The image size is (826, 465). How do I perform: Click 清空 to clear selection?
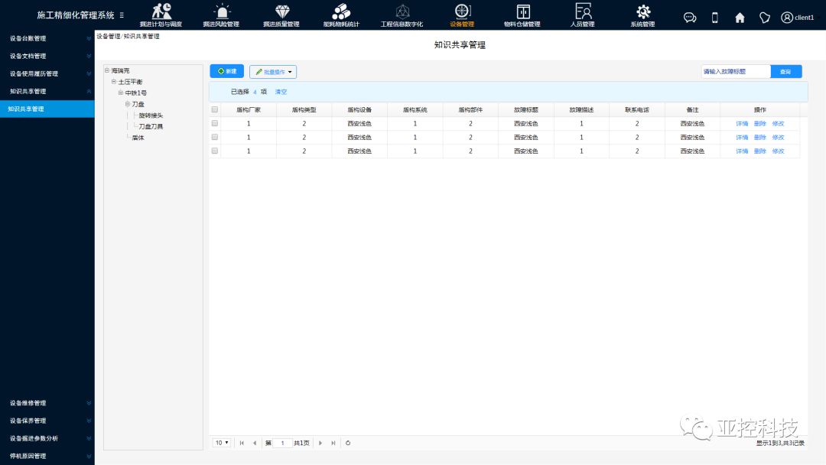pyautogui.click(x=281, y=92)
